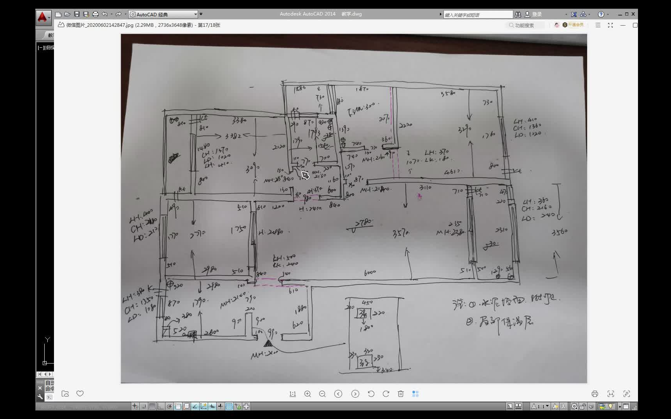Image resolution: width=671 pixels, height=419 pixels.
Task: Go to the next image
Action: point(355,394)
